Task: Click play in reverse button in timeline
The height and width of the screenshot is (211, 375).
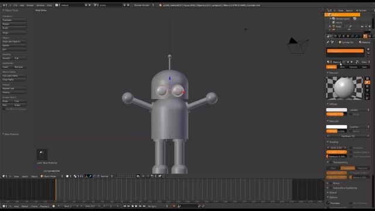Action: coord(132,206)
